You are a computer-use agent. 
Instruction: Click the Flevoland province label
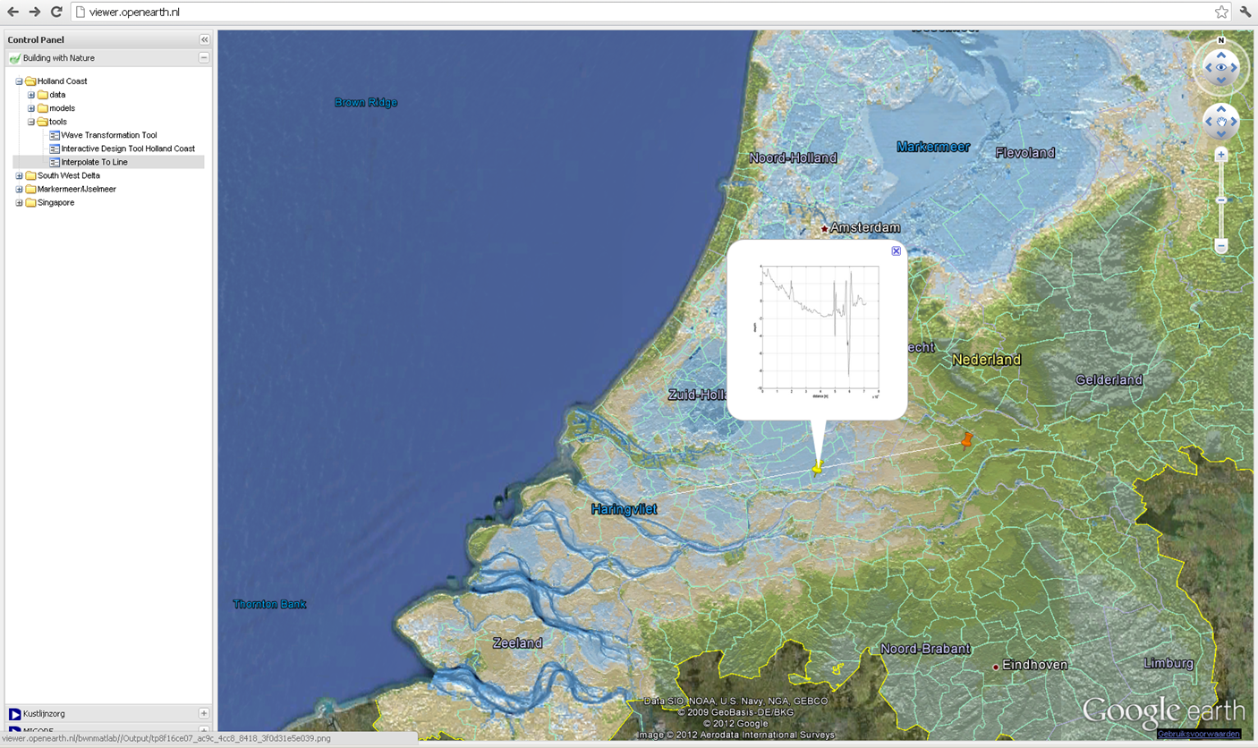click(x=1025, y=153)
